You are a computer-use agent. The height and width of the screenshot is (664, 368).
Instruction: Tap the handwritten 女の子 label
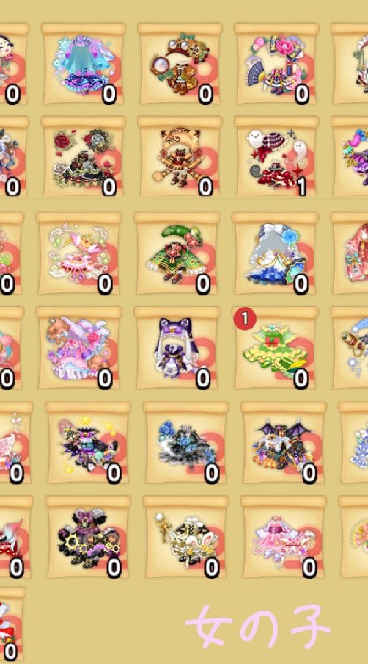pyautogui.click(x=258, y=627)
